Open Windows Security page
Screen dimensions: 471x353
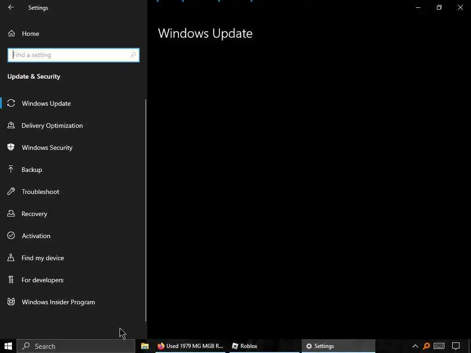47,148
